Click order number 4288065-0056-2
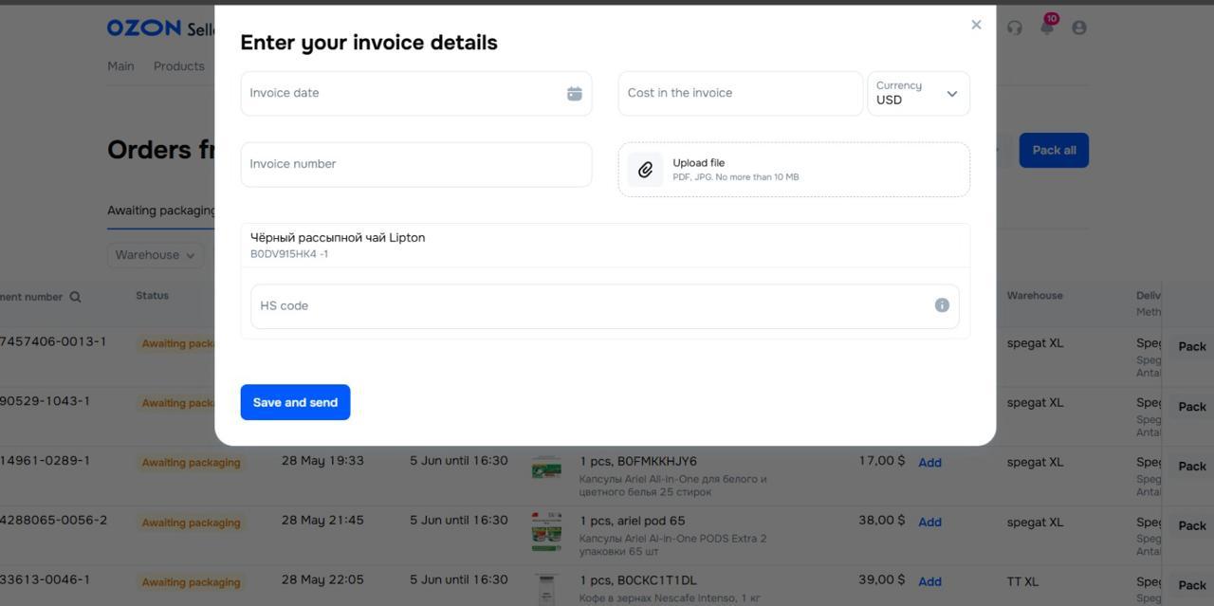This screenshot has width=1214, height=606. click(x=53, y=521)
